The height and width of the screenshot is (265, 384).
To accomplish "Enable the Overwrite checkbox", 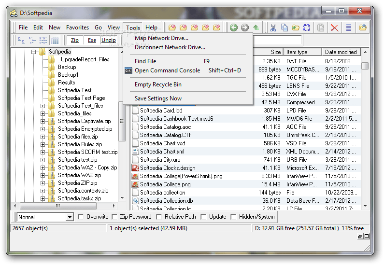I will [81, 217].
